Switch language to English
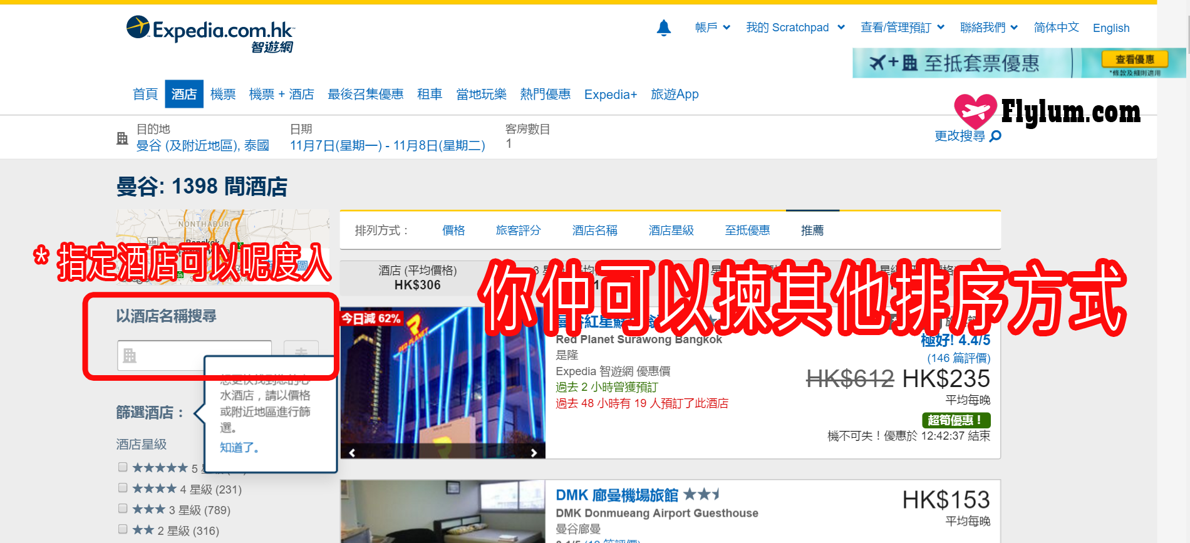Image resolution: width=1190 pixels, height=543 pixels. 1111,28
